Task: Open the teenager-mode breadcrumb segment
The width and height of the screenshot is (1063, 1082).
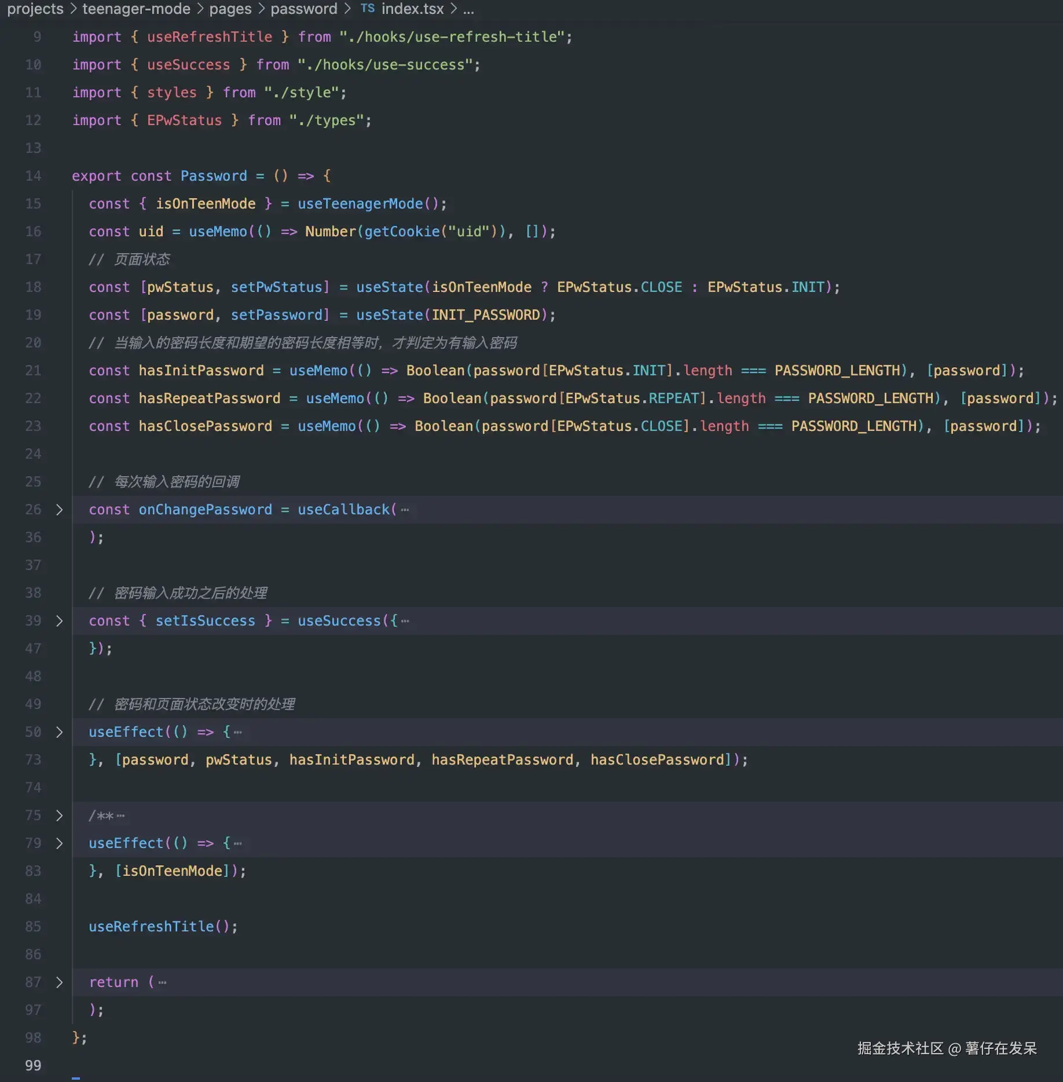Action: (x=137, y=9)
